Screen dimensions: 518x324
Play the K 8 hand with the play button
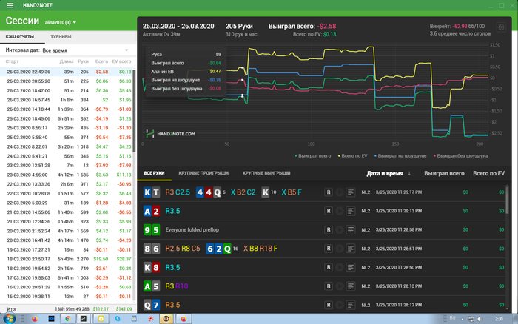339,267
